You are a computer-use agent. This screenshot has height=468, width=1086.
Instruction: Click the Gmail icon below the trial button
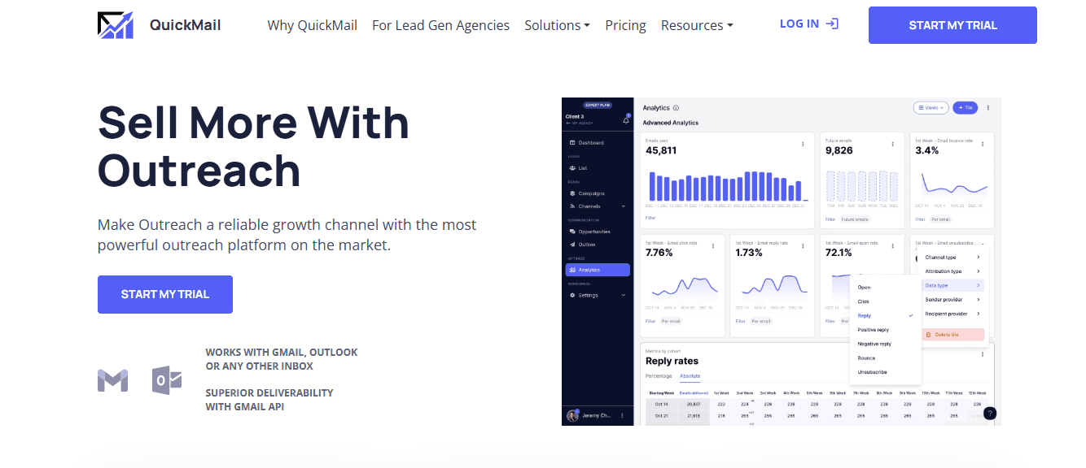tap(112, 379)
